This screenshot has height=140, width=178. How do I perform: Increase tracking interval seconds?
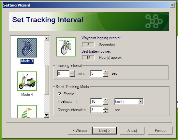click(x=106, y=72)
